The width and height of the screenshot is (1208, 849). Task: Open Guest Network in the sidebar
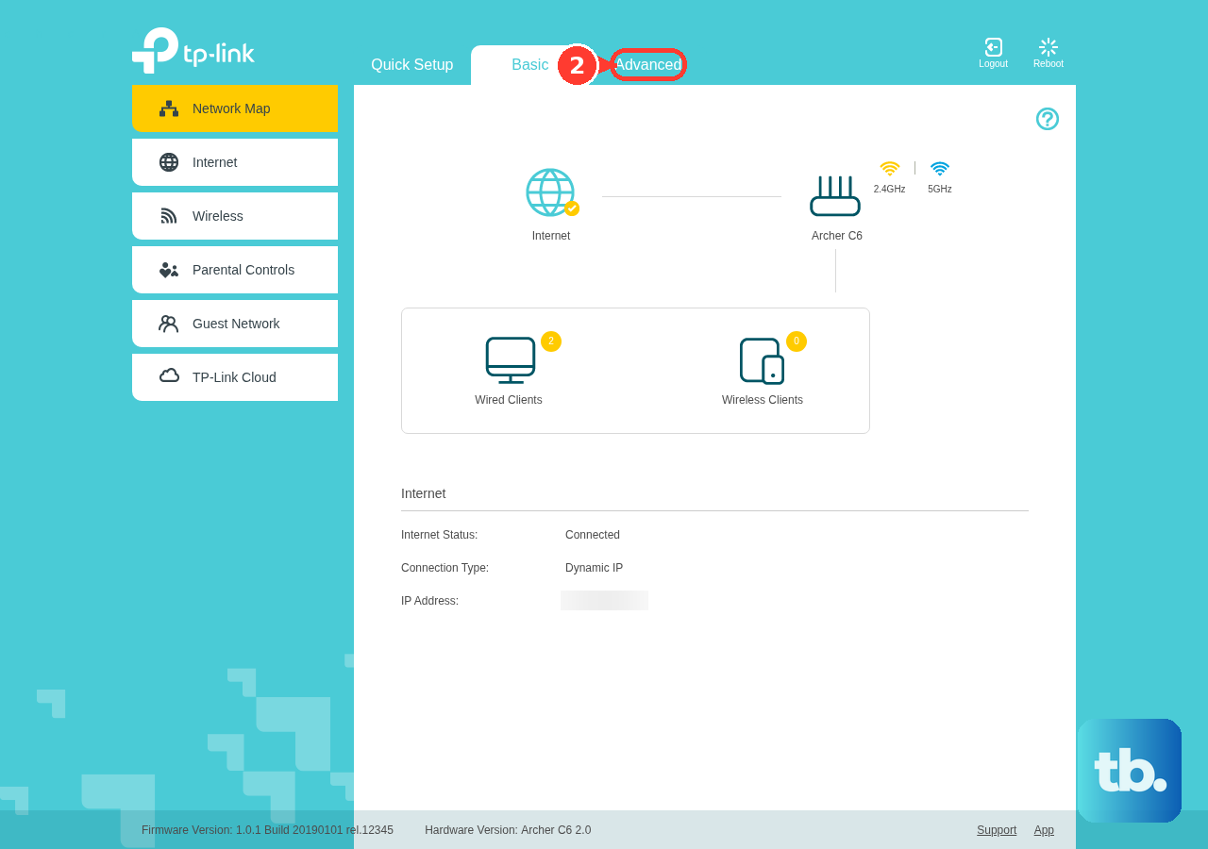click(x=235, y=324)
